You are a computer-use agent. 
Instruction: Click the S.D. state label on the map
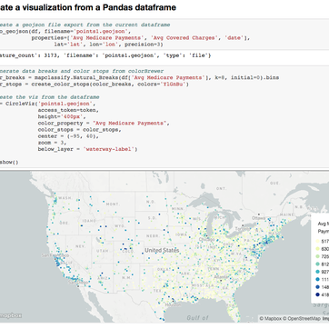[152, 218]
